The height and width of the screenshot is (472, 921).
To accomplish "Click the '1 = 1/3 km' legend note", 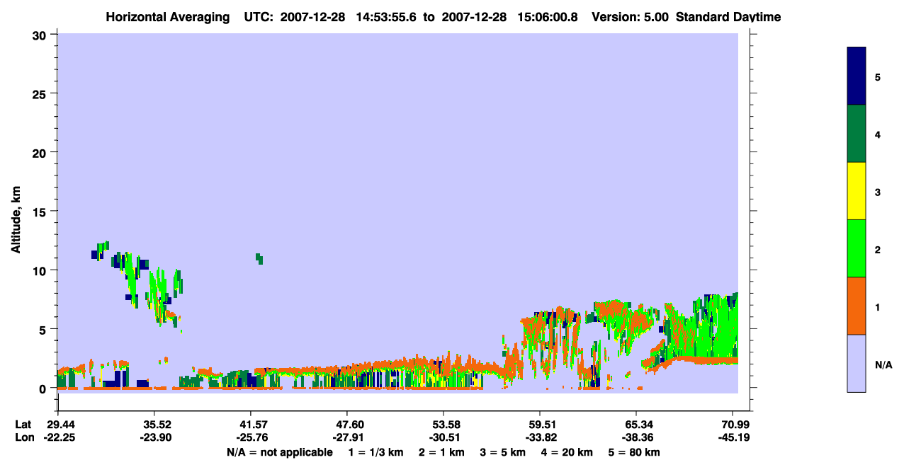I will click(x=375, y=452).
